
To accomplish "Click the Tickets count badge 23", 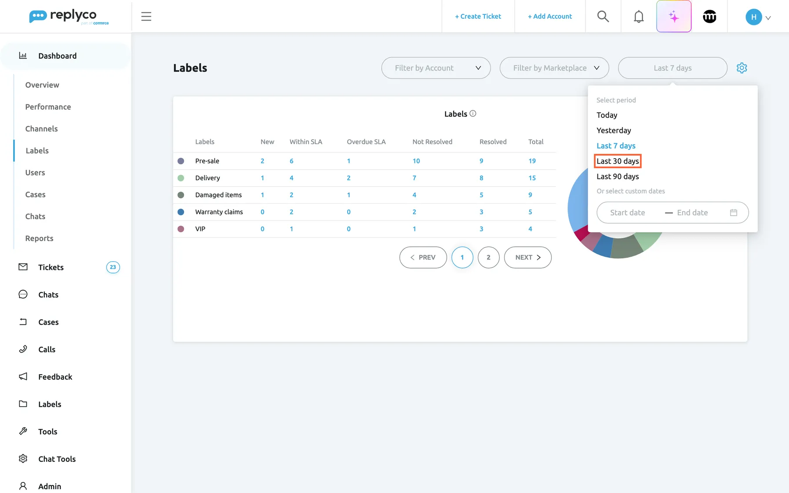I will coord(113,267).
